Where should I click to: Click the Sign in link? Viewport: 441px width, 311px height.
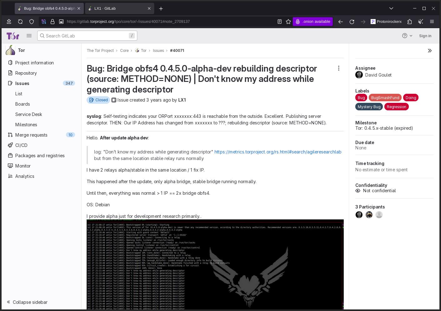tap(425, 36)
